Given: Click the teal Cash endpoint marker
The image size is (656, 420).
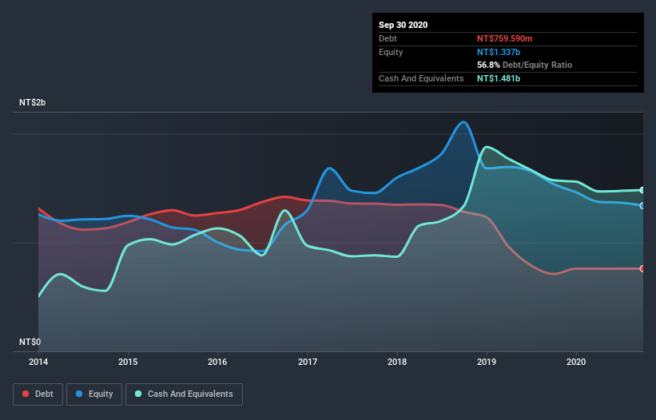Looking at the screenshot, I should point(642,190).
